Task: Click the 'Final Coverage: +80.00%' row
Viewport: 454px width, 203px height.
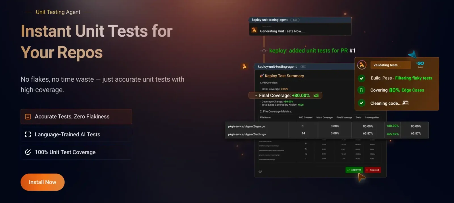Action: click(285, 96)
